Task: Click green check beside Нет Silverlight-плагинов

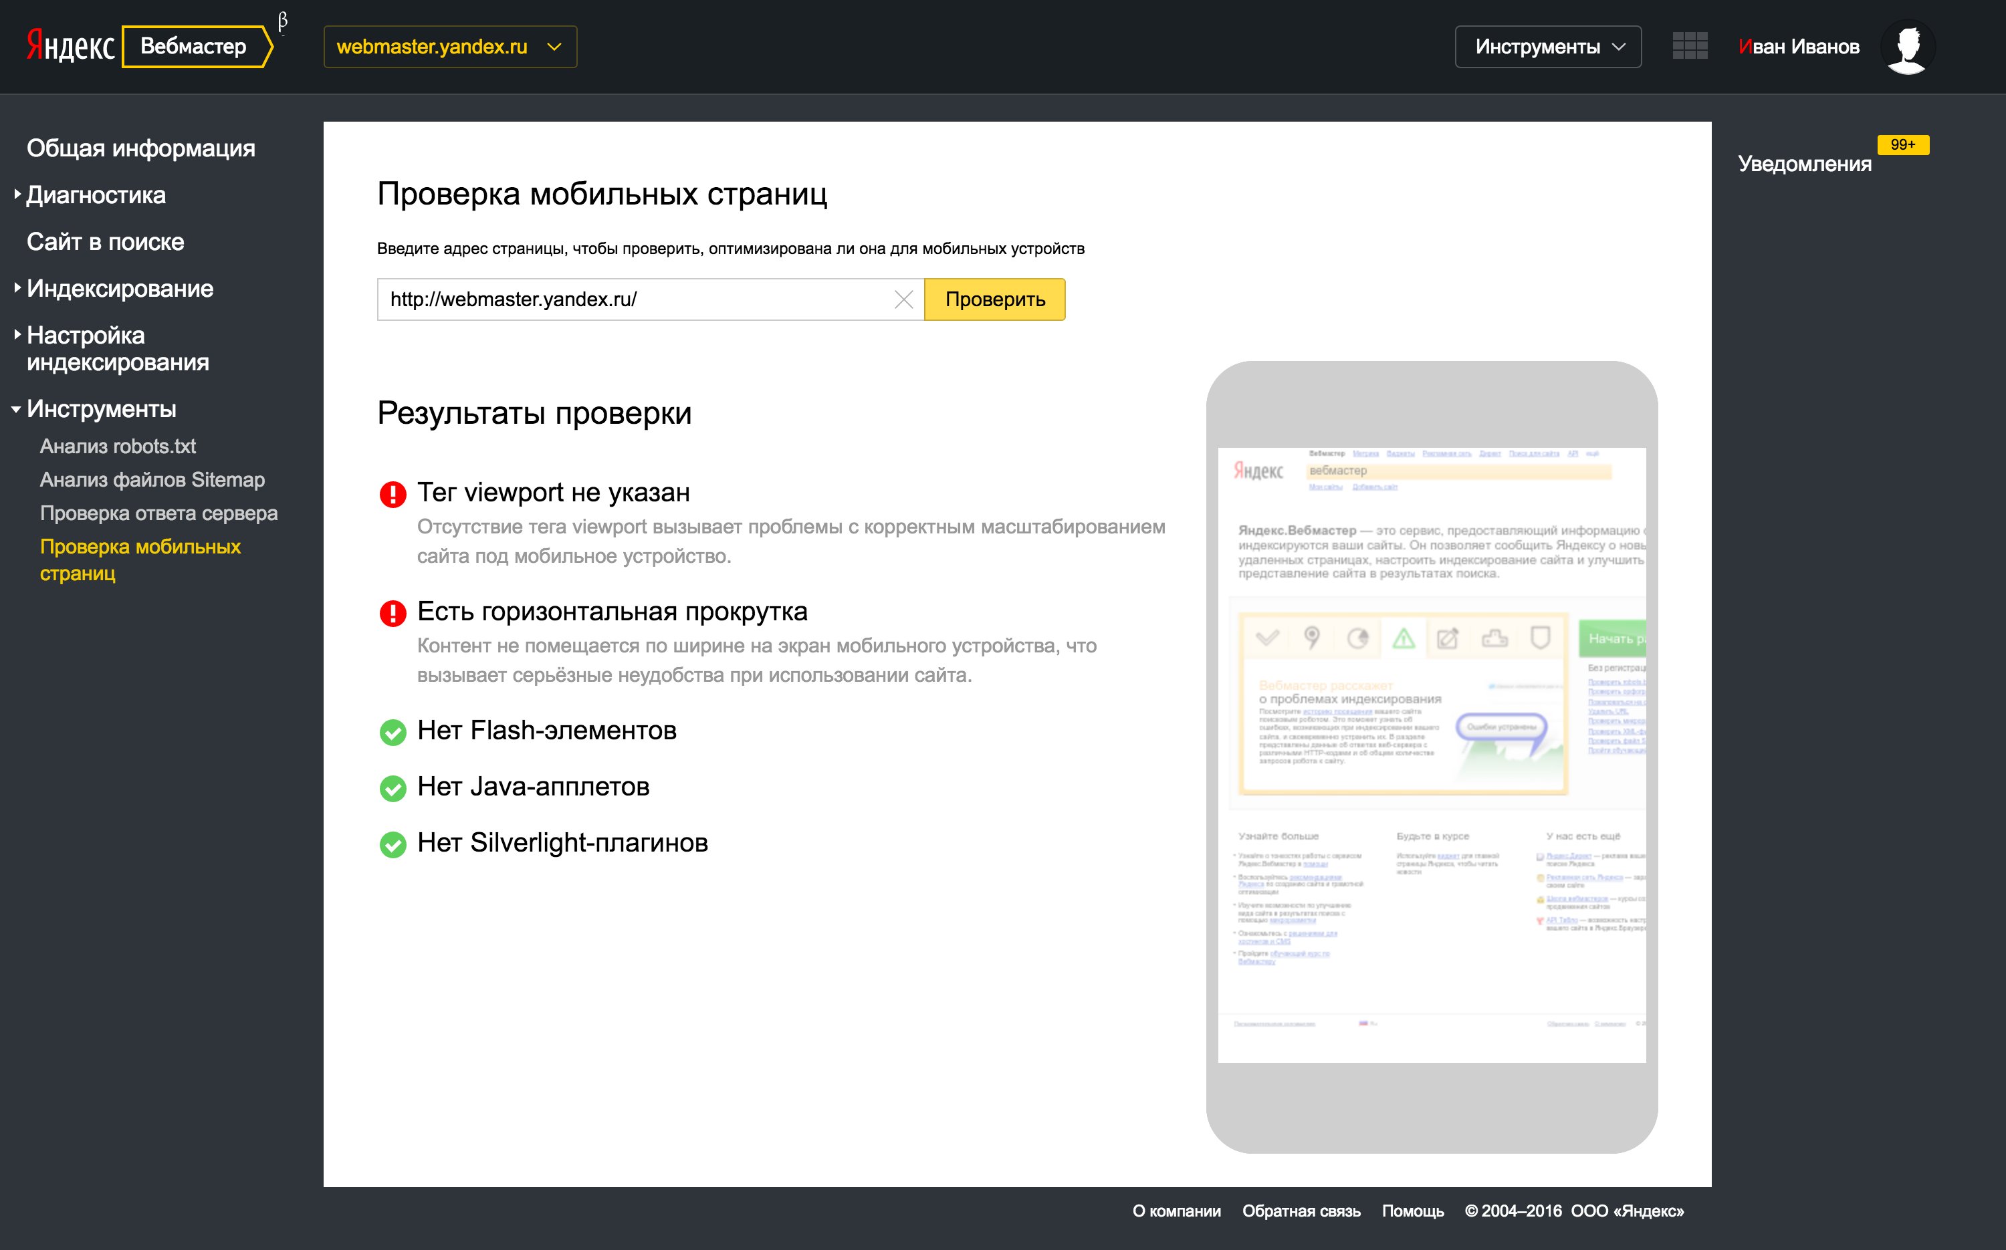Action: point(393,845)
